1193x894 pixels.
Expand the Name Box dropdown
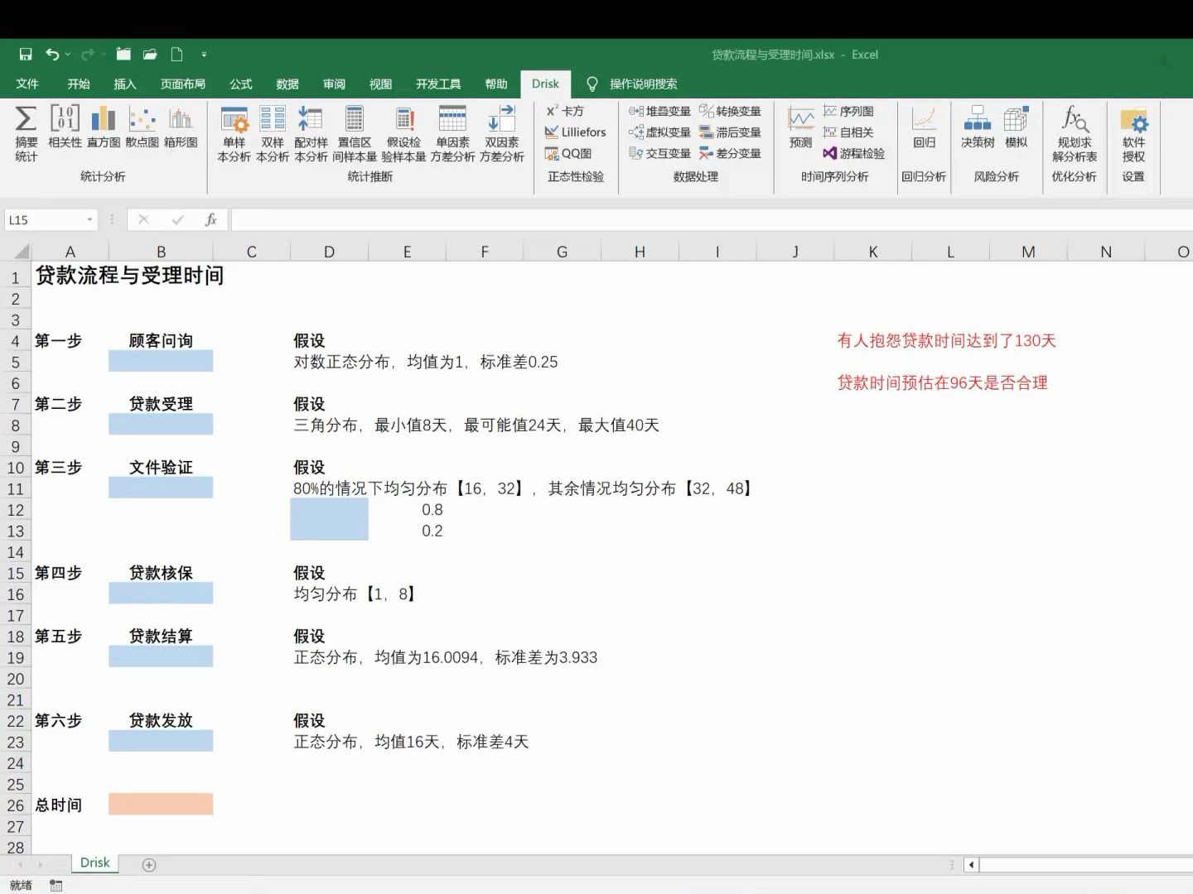coord(89,220)
